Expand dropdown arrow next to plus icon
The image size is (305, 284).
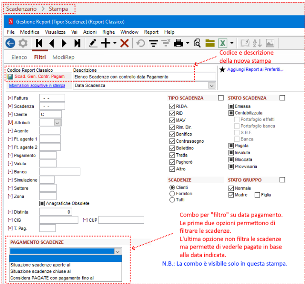tap(115, 43)
